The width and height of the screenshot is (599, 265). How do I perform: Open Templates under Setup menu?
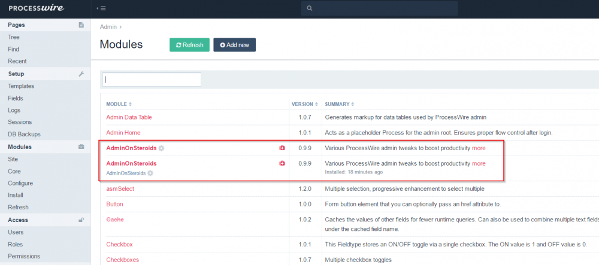21,86
